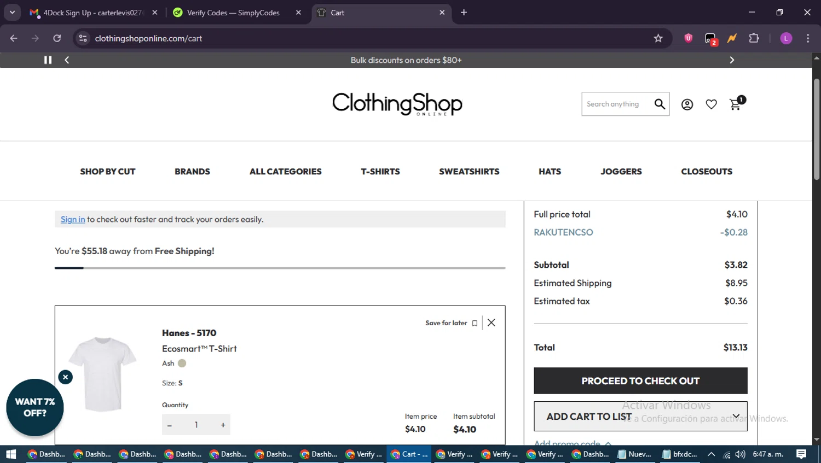The width and height of the screenshot is (821, 463).
Task: Go back to previous page
Action: tap(14, 38)
